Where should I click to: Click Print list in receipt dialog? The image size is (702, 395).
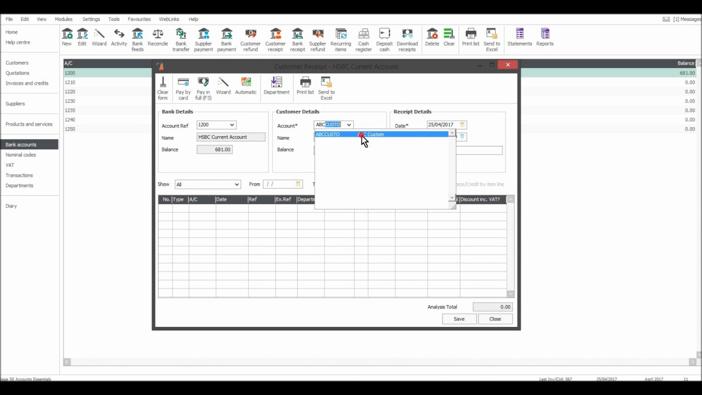pos(305,86)
